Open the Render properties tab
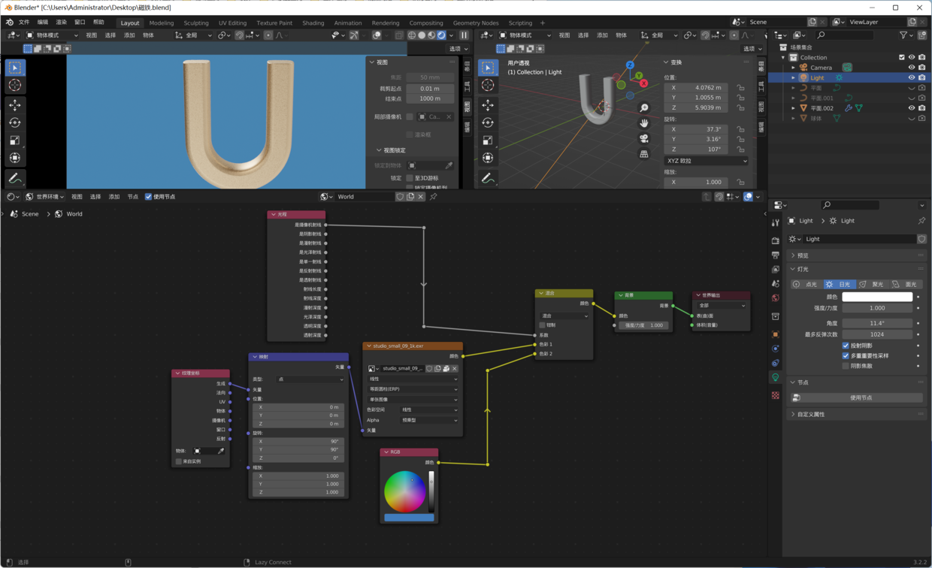This screenshot has width=932, height=568. point(776,240)
